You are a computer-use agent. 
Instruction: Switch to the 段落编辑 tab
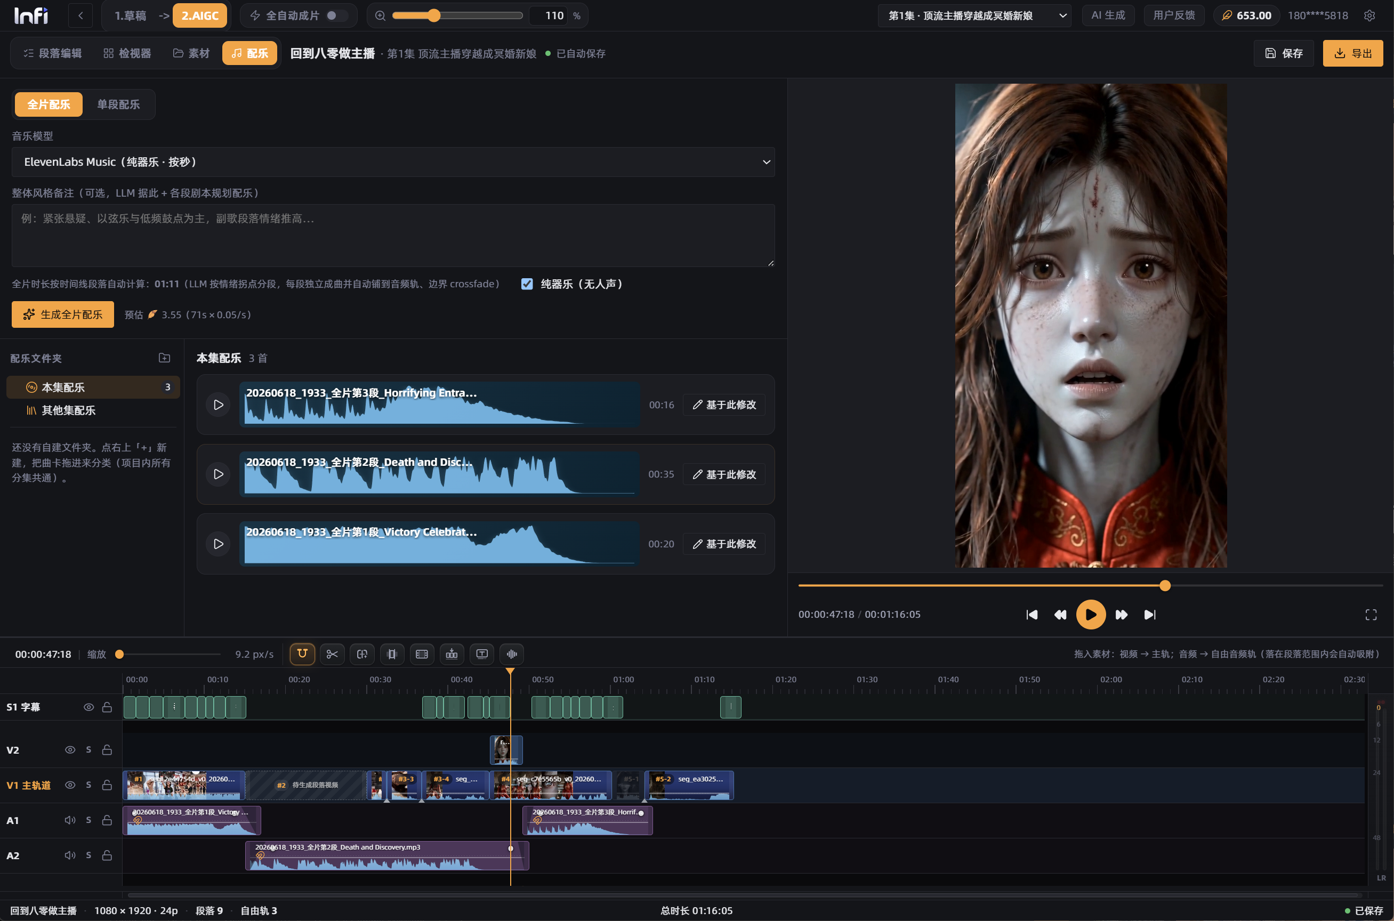(x=53, y=53)
